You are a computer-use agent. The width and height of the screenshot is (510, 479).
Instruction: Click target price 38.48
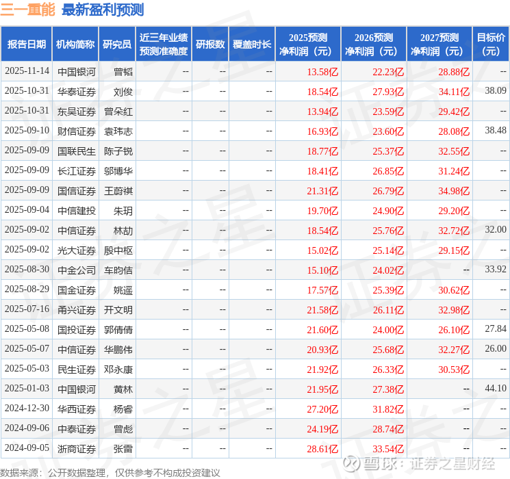(x=496, y=131)
